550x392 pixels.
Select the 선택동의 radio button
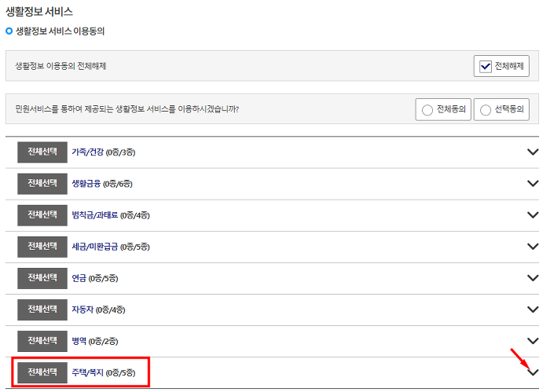(485, 110)
